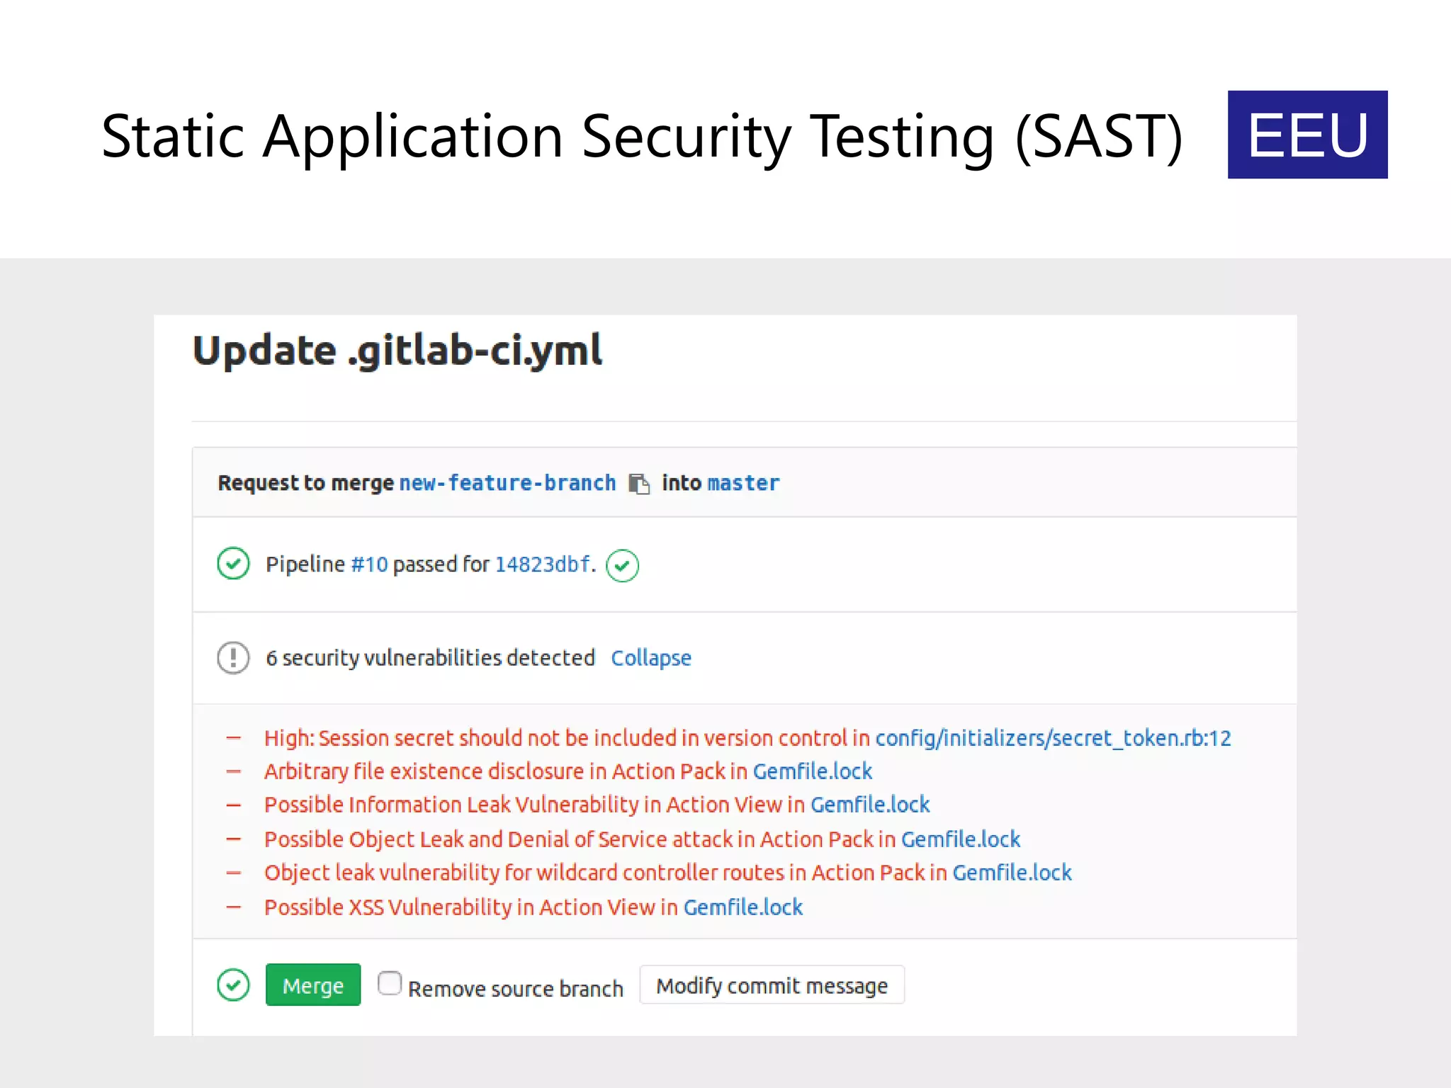
Task: Click the green check icon beside Merge
Action: coord(233,985)
